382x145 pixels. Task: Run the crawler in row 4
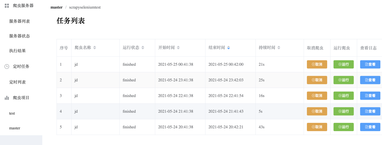(344, 111)
